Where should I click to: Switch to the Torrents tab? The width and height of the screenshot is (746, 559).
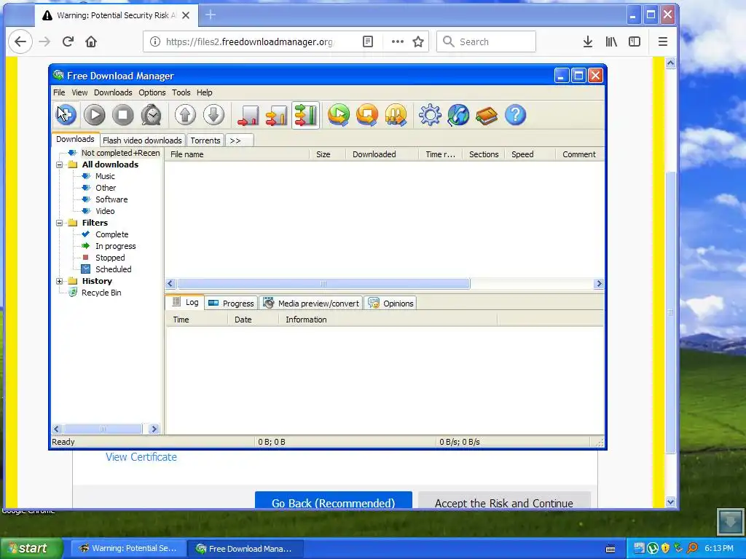coord(205,140)
